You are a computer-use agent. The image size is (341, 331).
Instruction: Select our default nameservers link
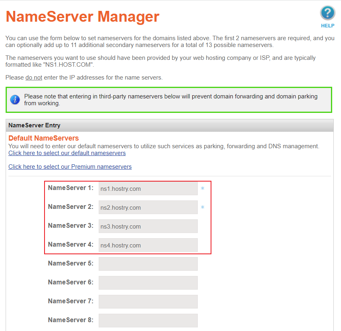(x=67, y=153)
